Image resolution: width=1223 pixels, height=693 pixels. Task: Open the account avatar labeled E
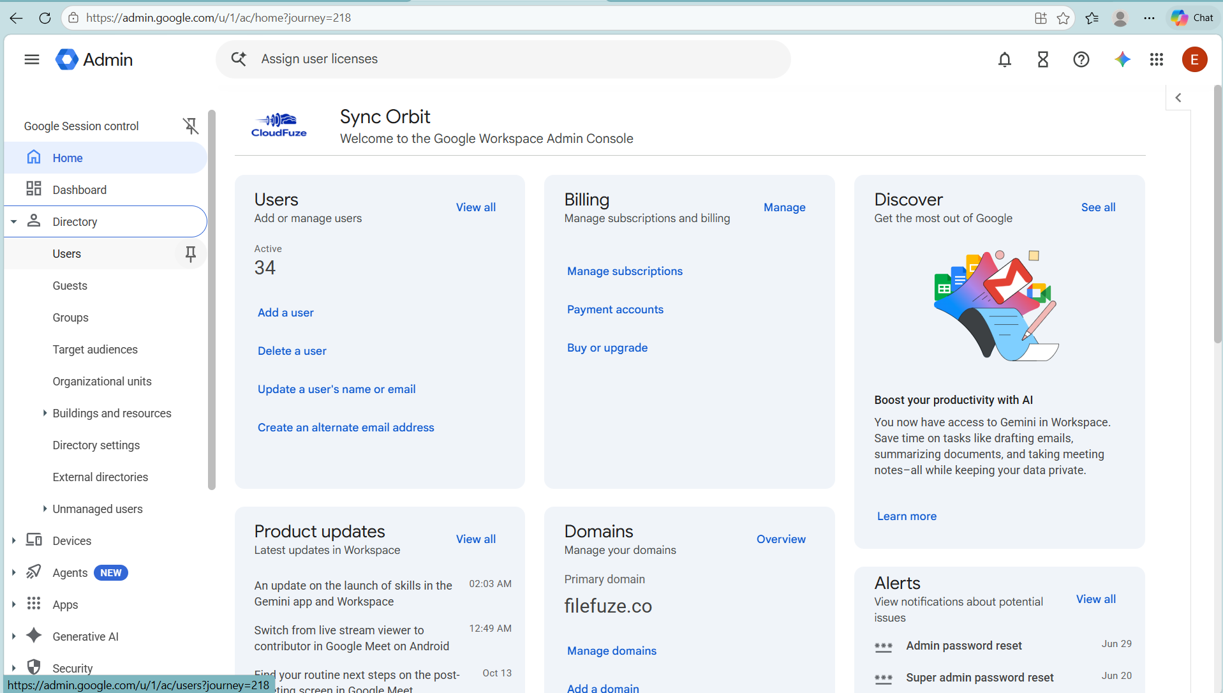click(x=1194, y=59)
